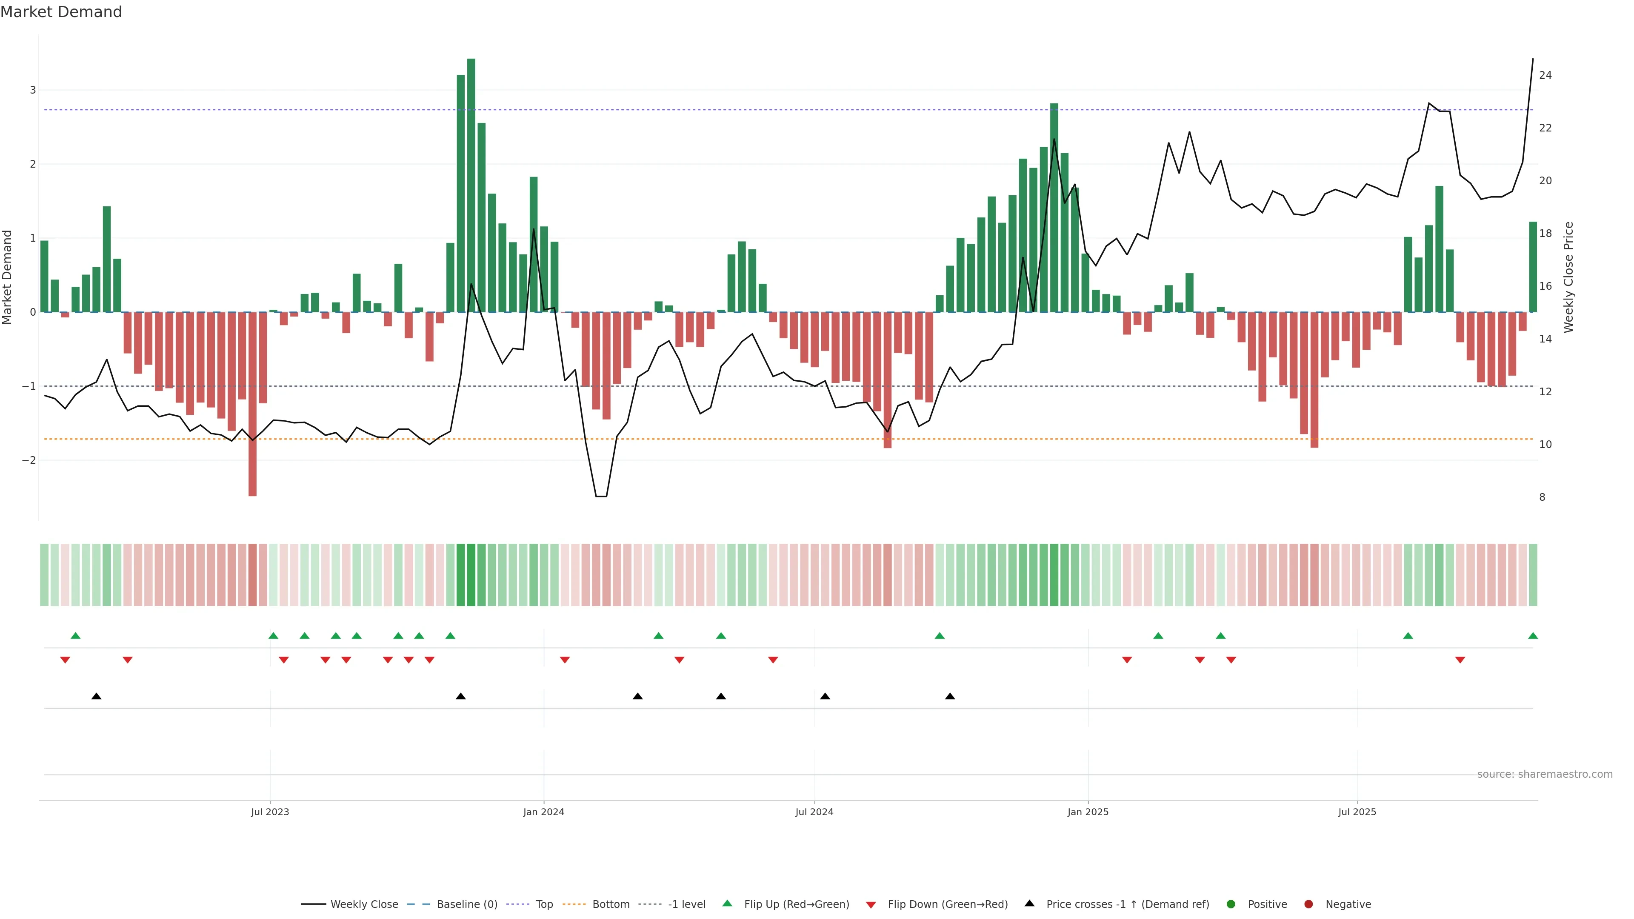Click Flip Down red triangle legend icon
1634x919 pixels.
click(x=871, y=905)
